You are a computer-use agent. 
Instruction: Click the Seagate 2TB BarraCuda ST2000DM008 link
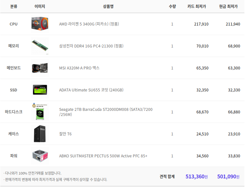pos(106,112)
